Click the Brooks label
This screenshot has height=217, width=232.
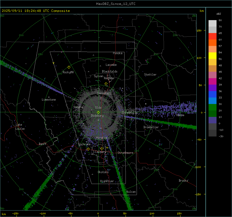tap(183, 181)
